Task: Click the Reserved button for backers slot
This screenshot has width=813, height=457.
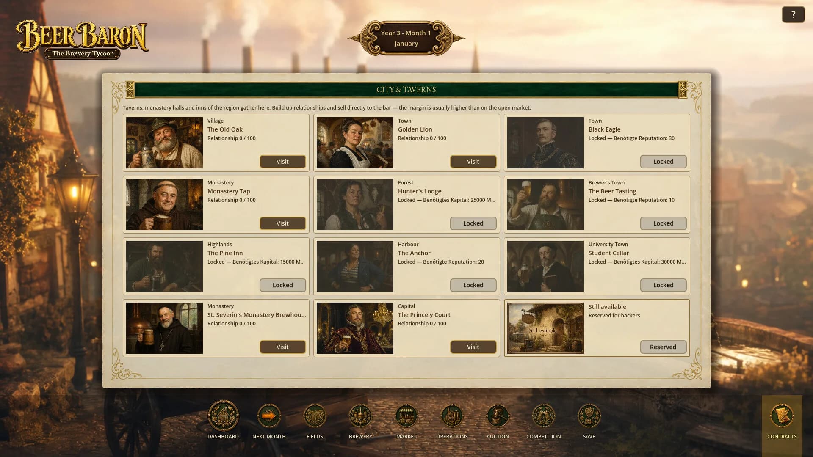Action: pos(663,347)
